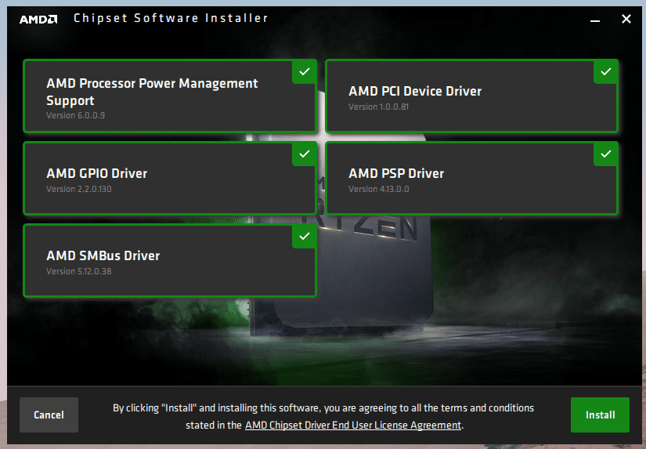Select 'AMD SMBus Driver' title text
This screenshot has width=646, height=449.
(x=103, y=255)
